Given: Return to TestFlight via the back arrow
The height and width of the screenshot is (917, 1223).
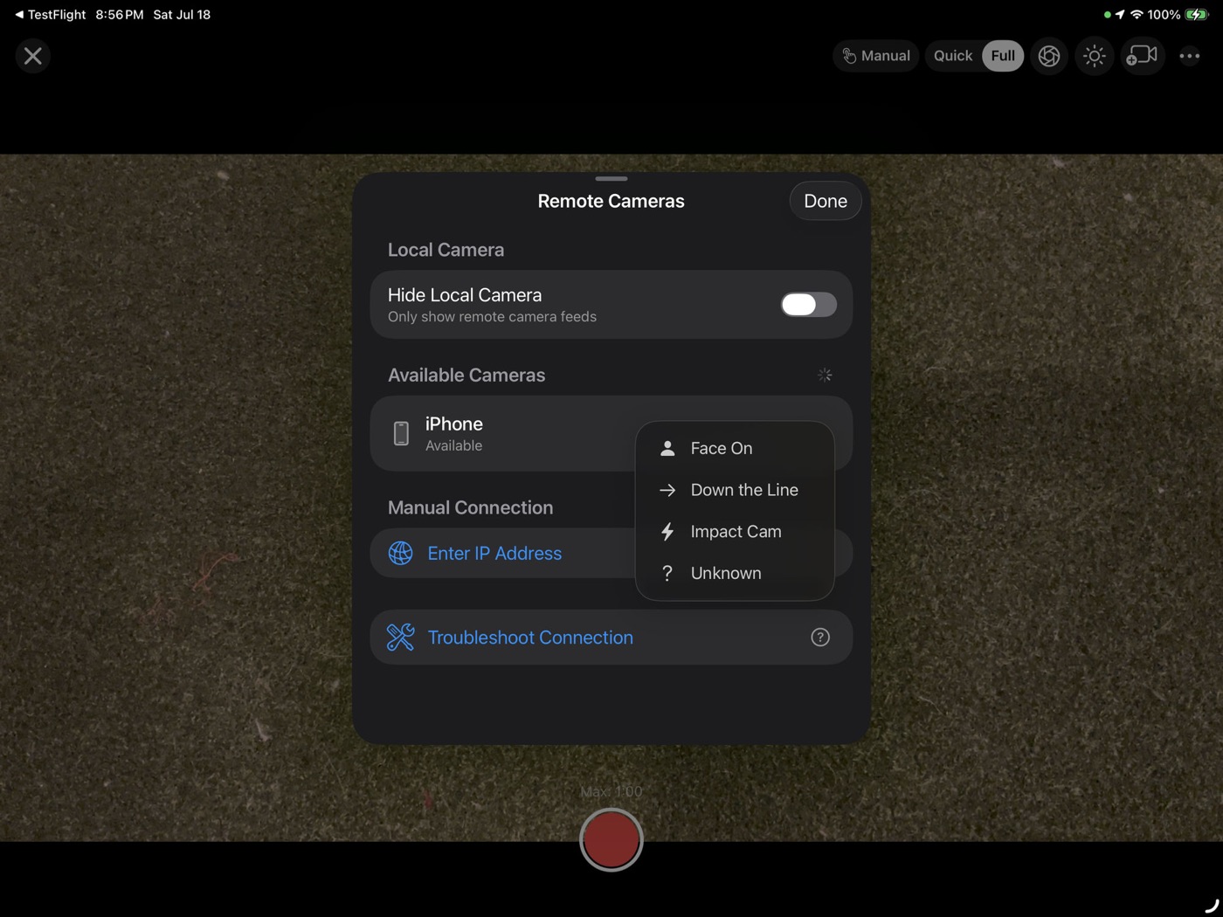Looking at the screenshot, I should point(50,14).
